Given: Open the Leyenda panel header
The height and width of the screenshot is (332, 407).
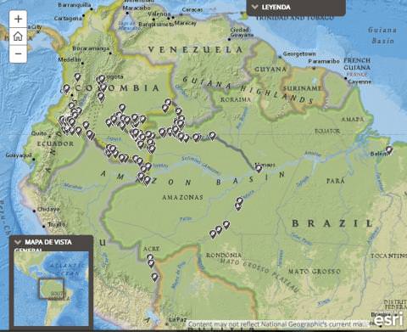Looking at the screenshot, I should point(296,8).
